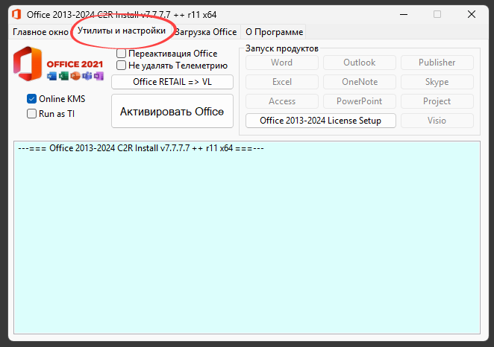Screen dimensions: 494x347
Task: Enable Не удалять Телеметрию checkbox
Action: 122,66
